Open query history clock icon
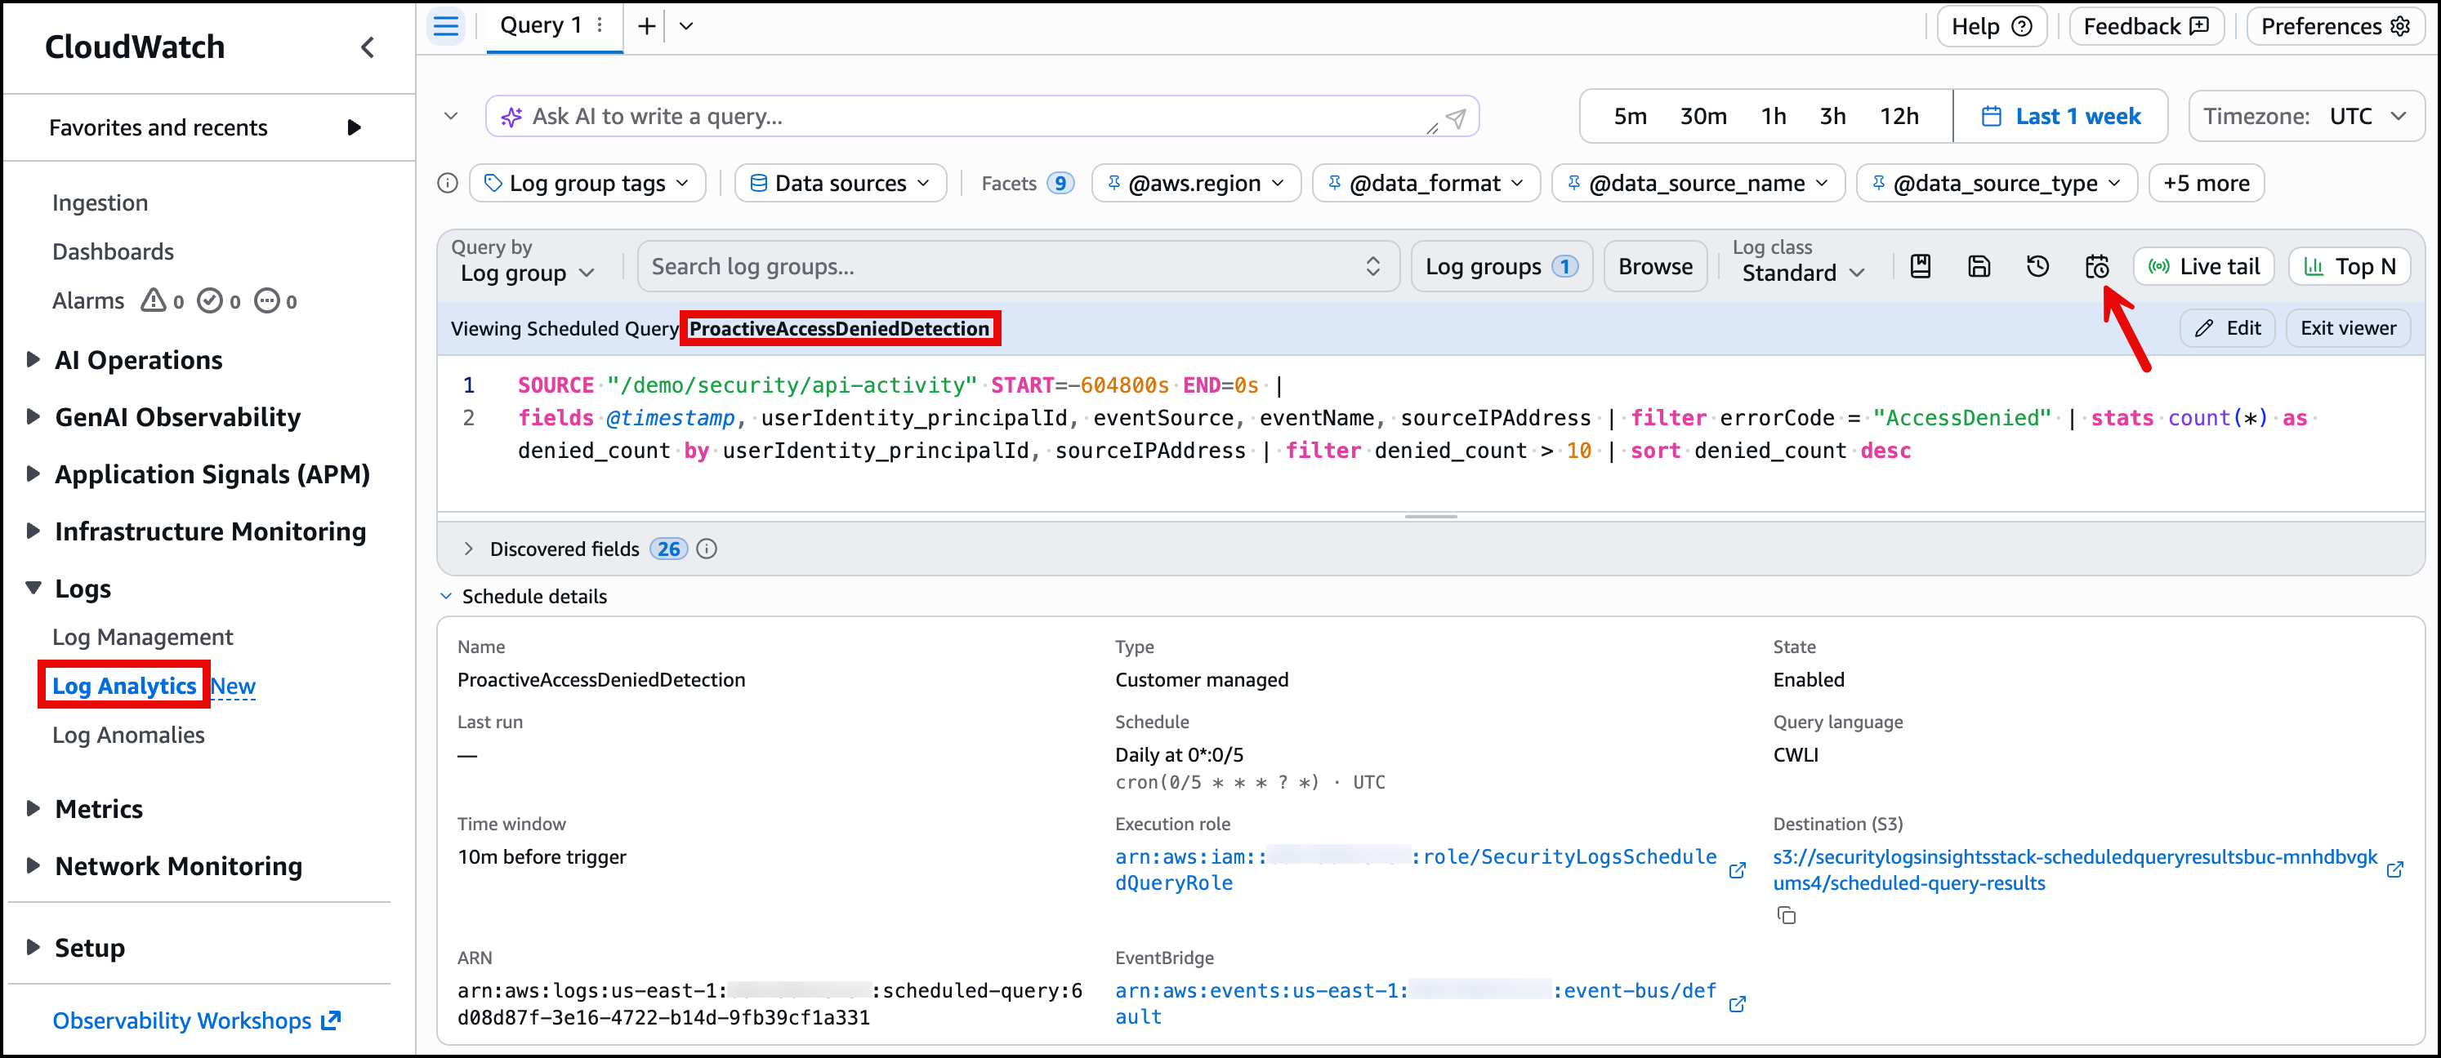 tap(2037, 267)
